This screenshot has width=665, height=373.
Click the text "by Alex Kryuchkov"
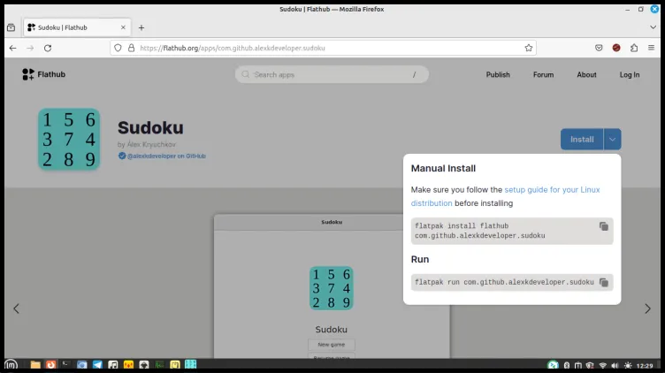tap(147, 144)
